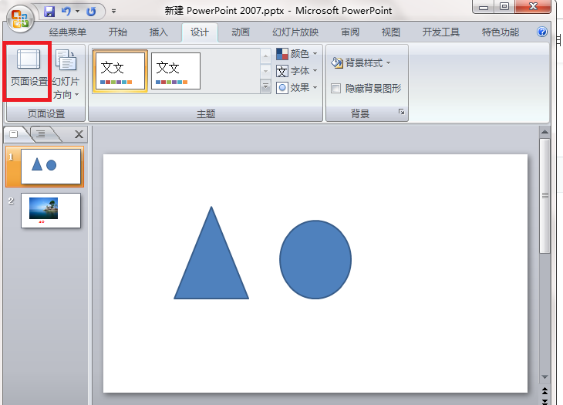
Task: Open undo history dropdown arrow
Action: pyautogui.click(x=77, y=12)
